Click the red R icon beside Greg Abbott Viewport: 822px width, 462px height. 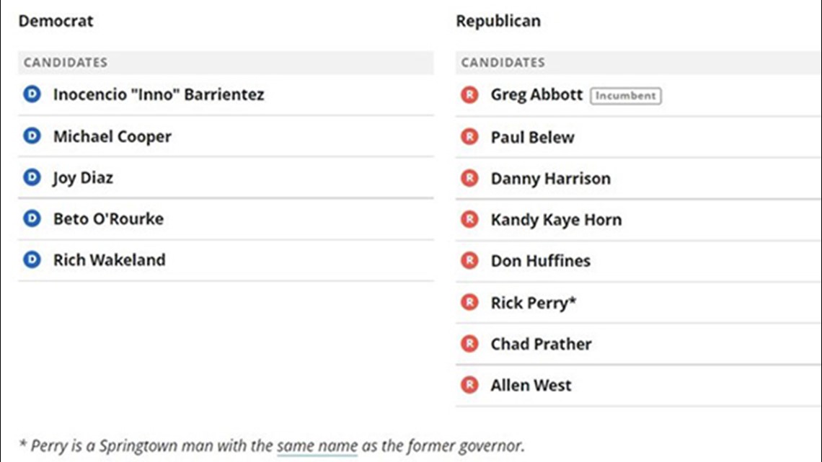(x=469, y=95)
